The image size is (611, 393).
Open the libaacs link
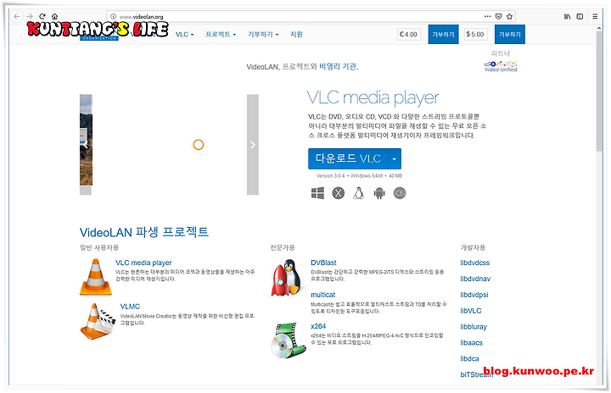point(471,342)
